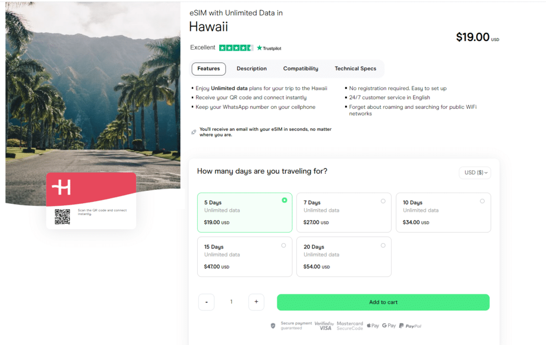Click the Google Pay payment icon
Viewport: 546px width, 345px height.
click(x=389, y=325)
